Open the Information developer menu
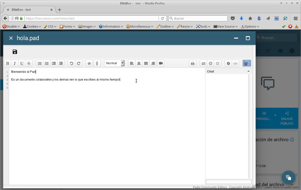This screenshot has height=190, width=301. [111, 26]
